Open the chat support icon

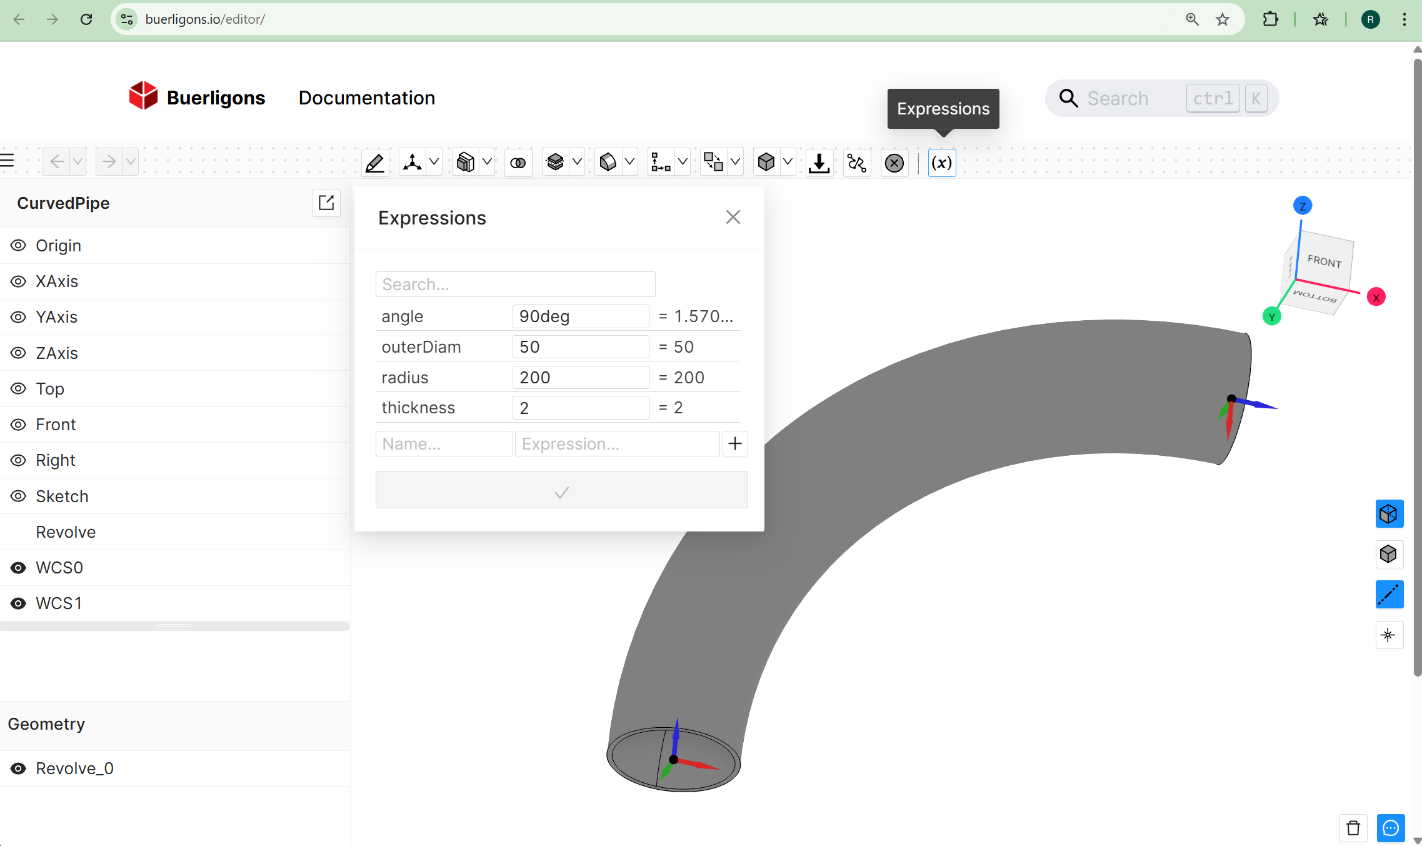[1390, 828]
